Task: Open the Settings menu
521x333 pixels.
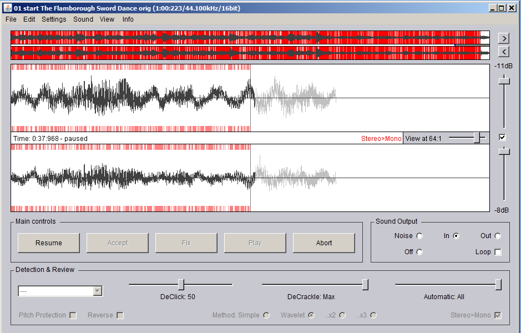Action: [x=54, y=19]
